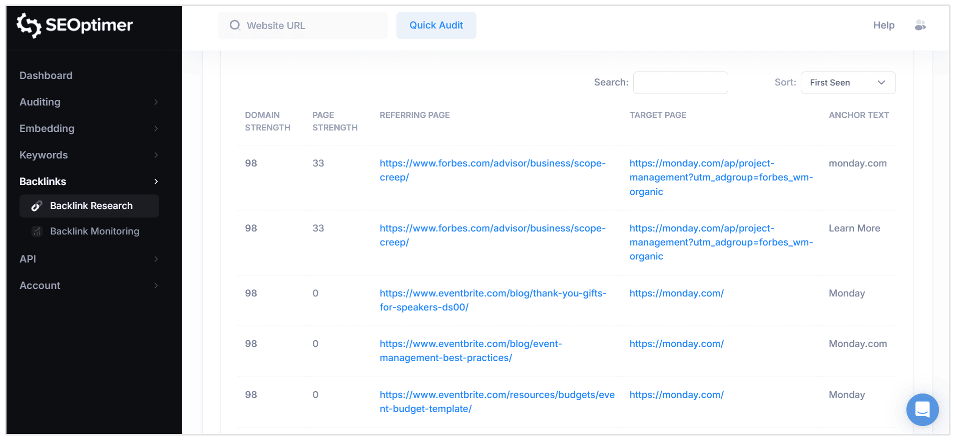Open the Help link

point(883,25)
